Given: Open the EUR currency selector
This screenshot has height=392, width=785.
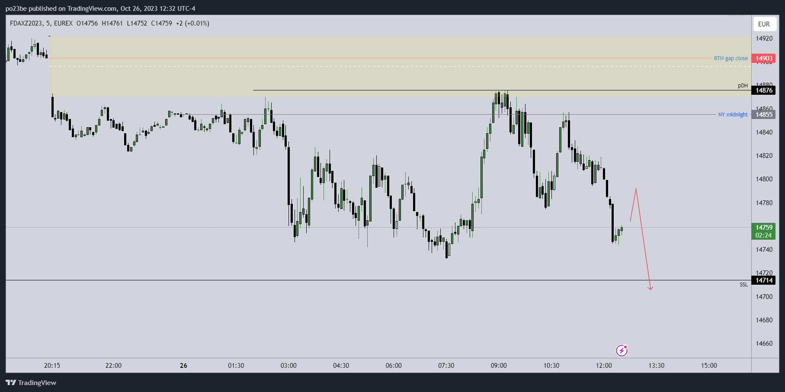Looking at the screenshot, I should click(764, 24).
